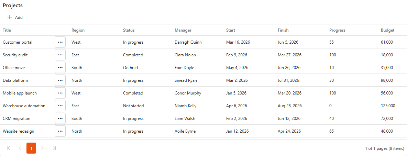Screen dimensions: 407x156
Task: Sort by the Title column header
Action: [x=7, y=30]
